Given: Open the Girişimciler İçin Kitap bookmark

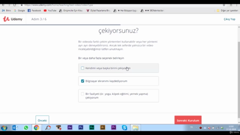Looking at the screenshot, I should 71,10.
